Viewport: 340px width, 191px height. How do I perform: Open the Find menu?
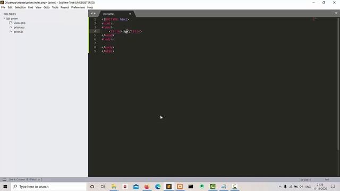coord(30,7)
